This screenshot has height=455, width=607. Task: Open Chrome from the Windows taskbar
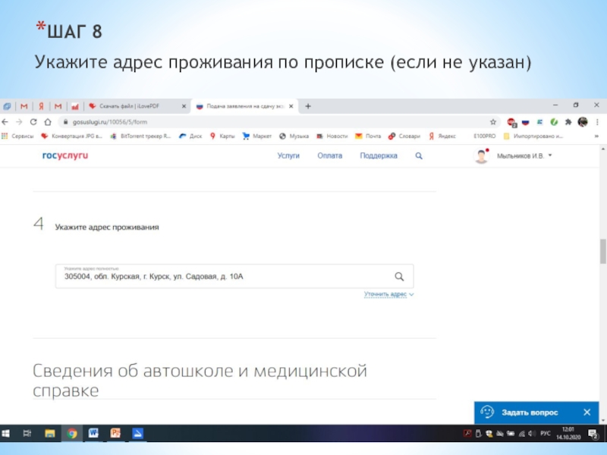(71, 433)
